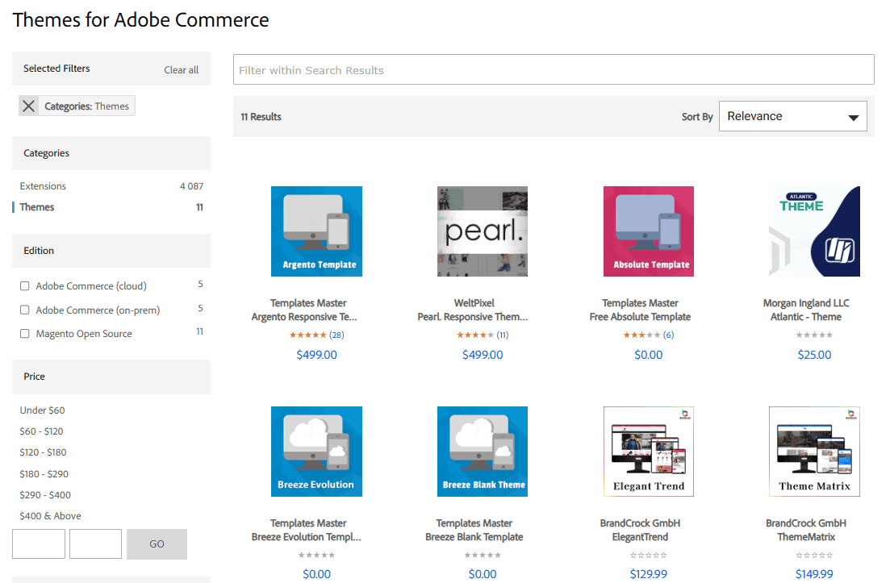Open the pearl. theme thumbnail

point(483,231)
